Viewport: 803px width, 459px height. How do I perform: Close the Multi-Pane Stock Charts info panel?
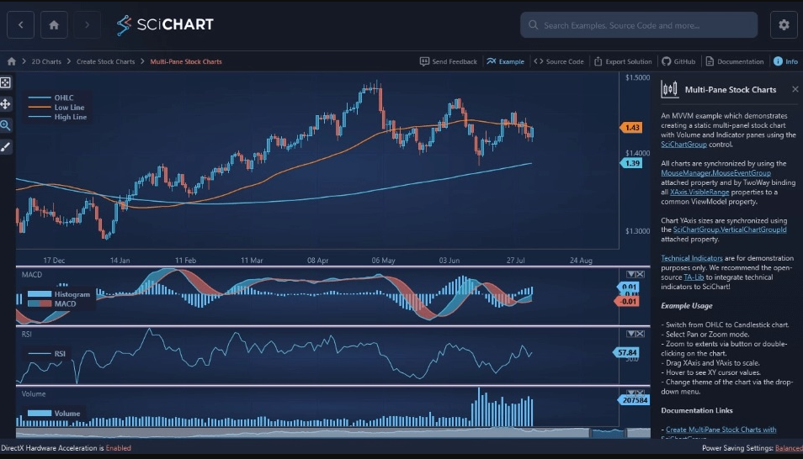(x=795, y=89)
